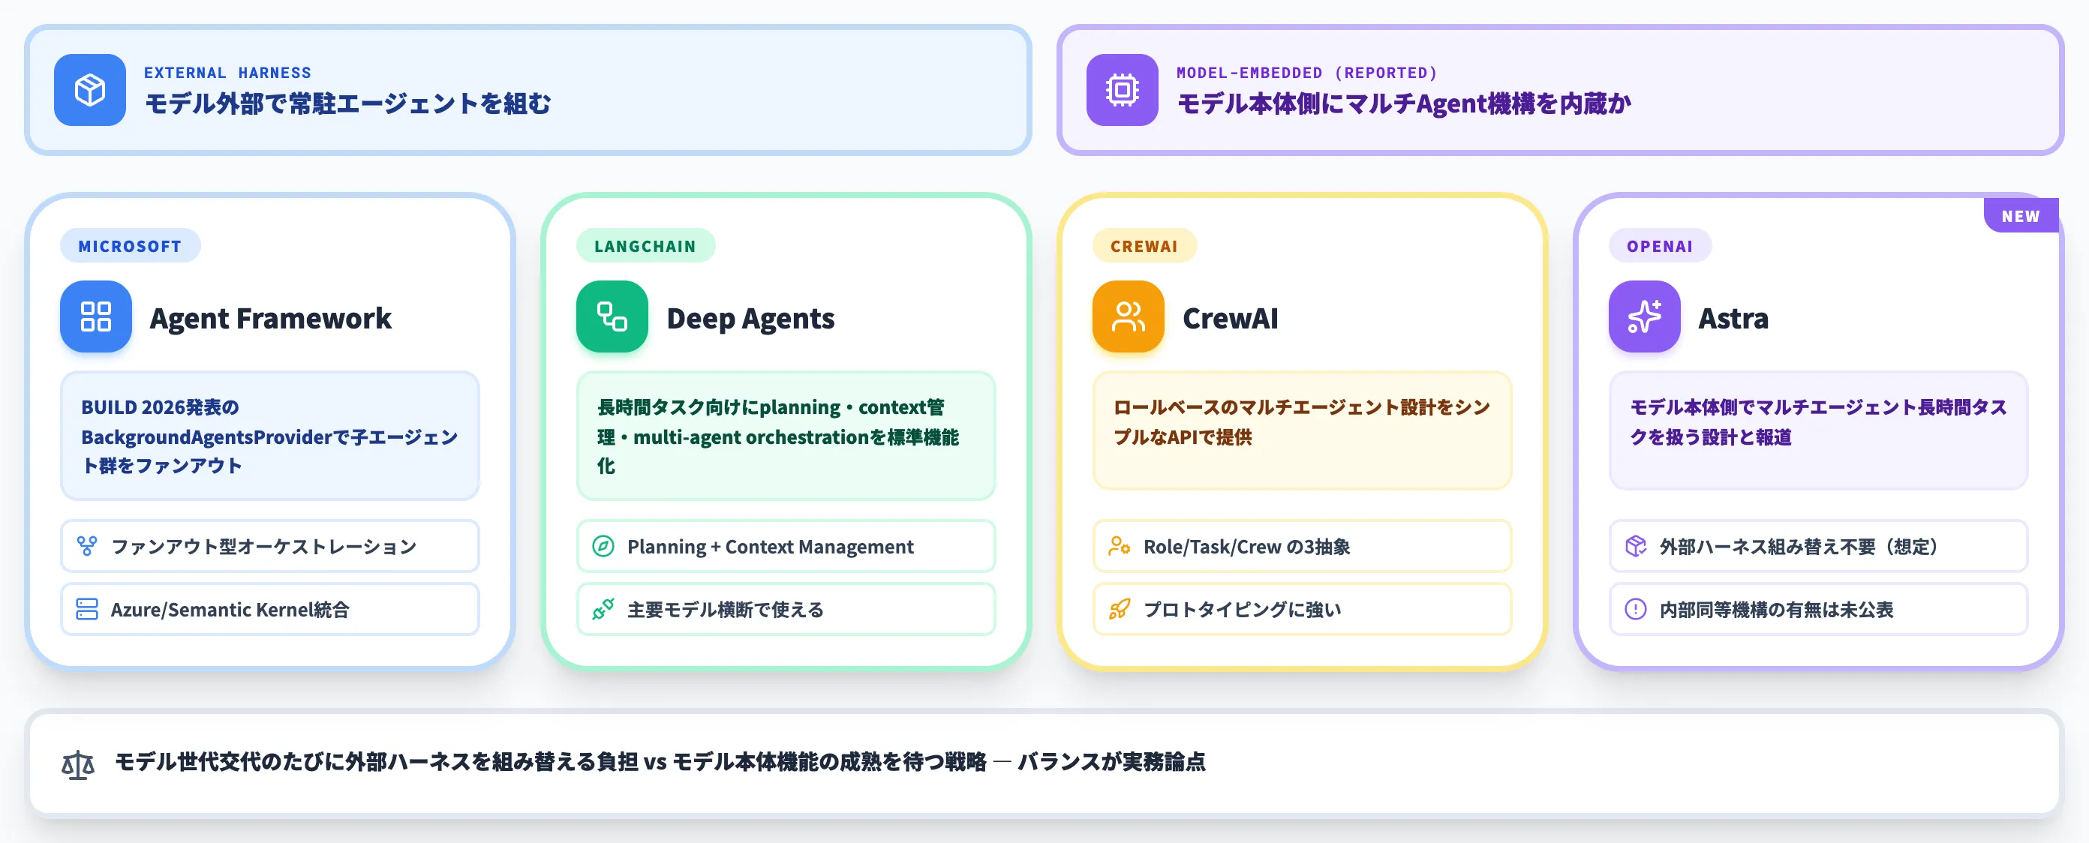Click the user-gear icon next to Role/Task/Crew の3抽象
2089x843 pixels.
(1120, 546)
